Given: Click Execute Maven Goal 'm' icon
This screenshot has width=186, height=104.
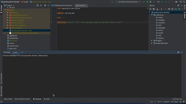Looking at the screenshot, I should coord(169,9).
